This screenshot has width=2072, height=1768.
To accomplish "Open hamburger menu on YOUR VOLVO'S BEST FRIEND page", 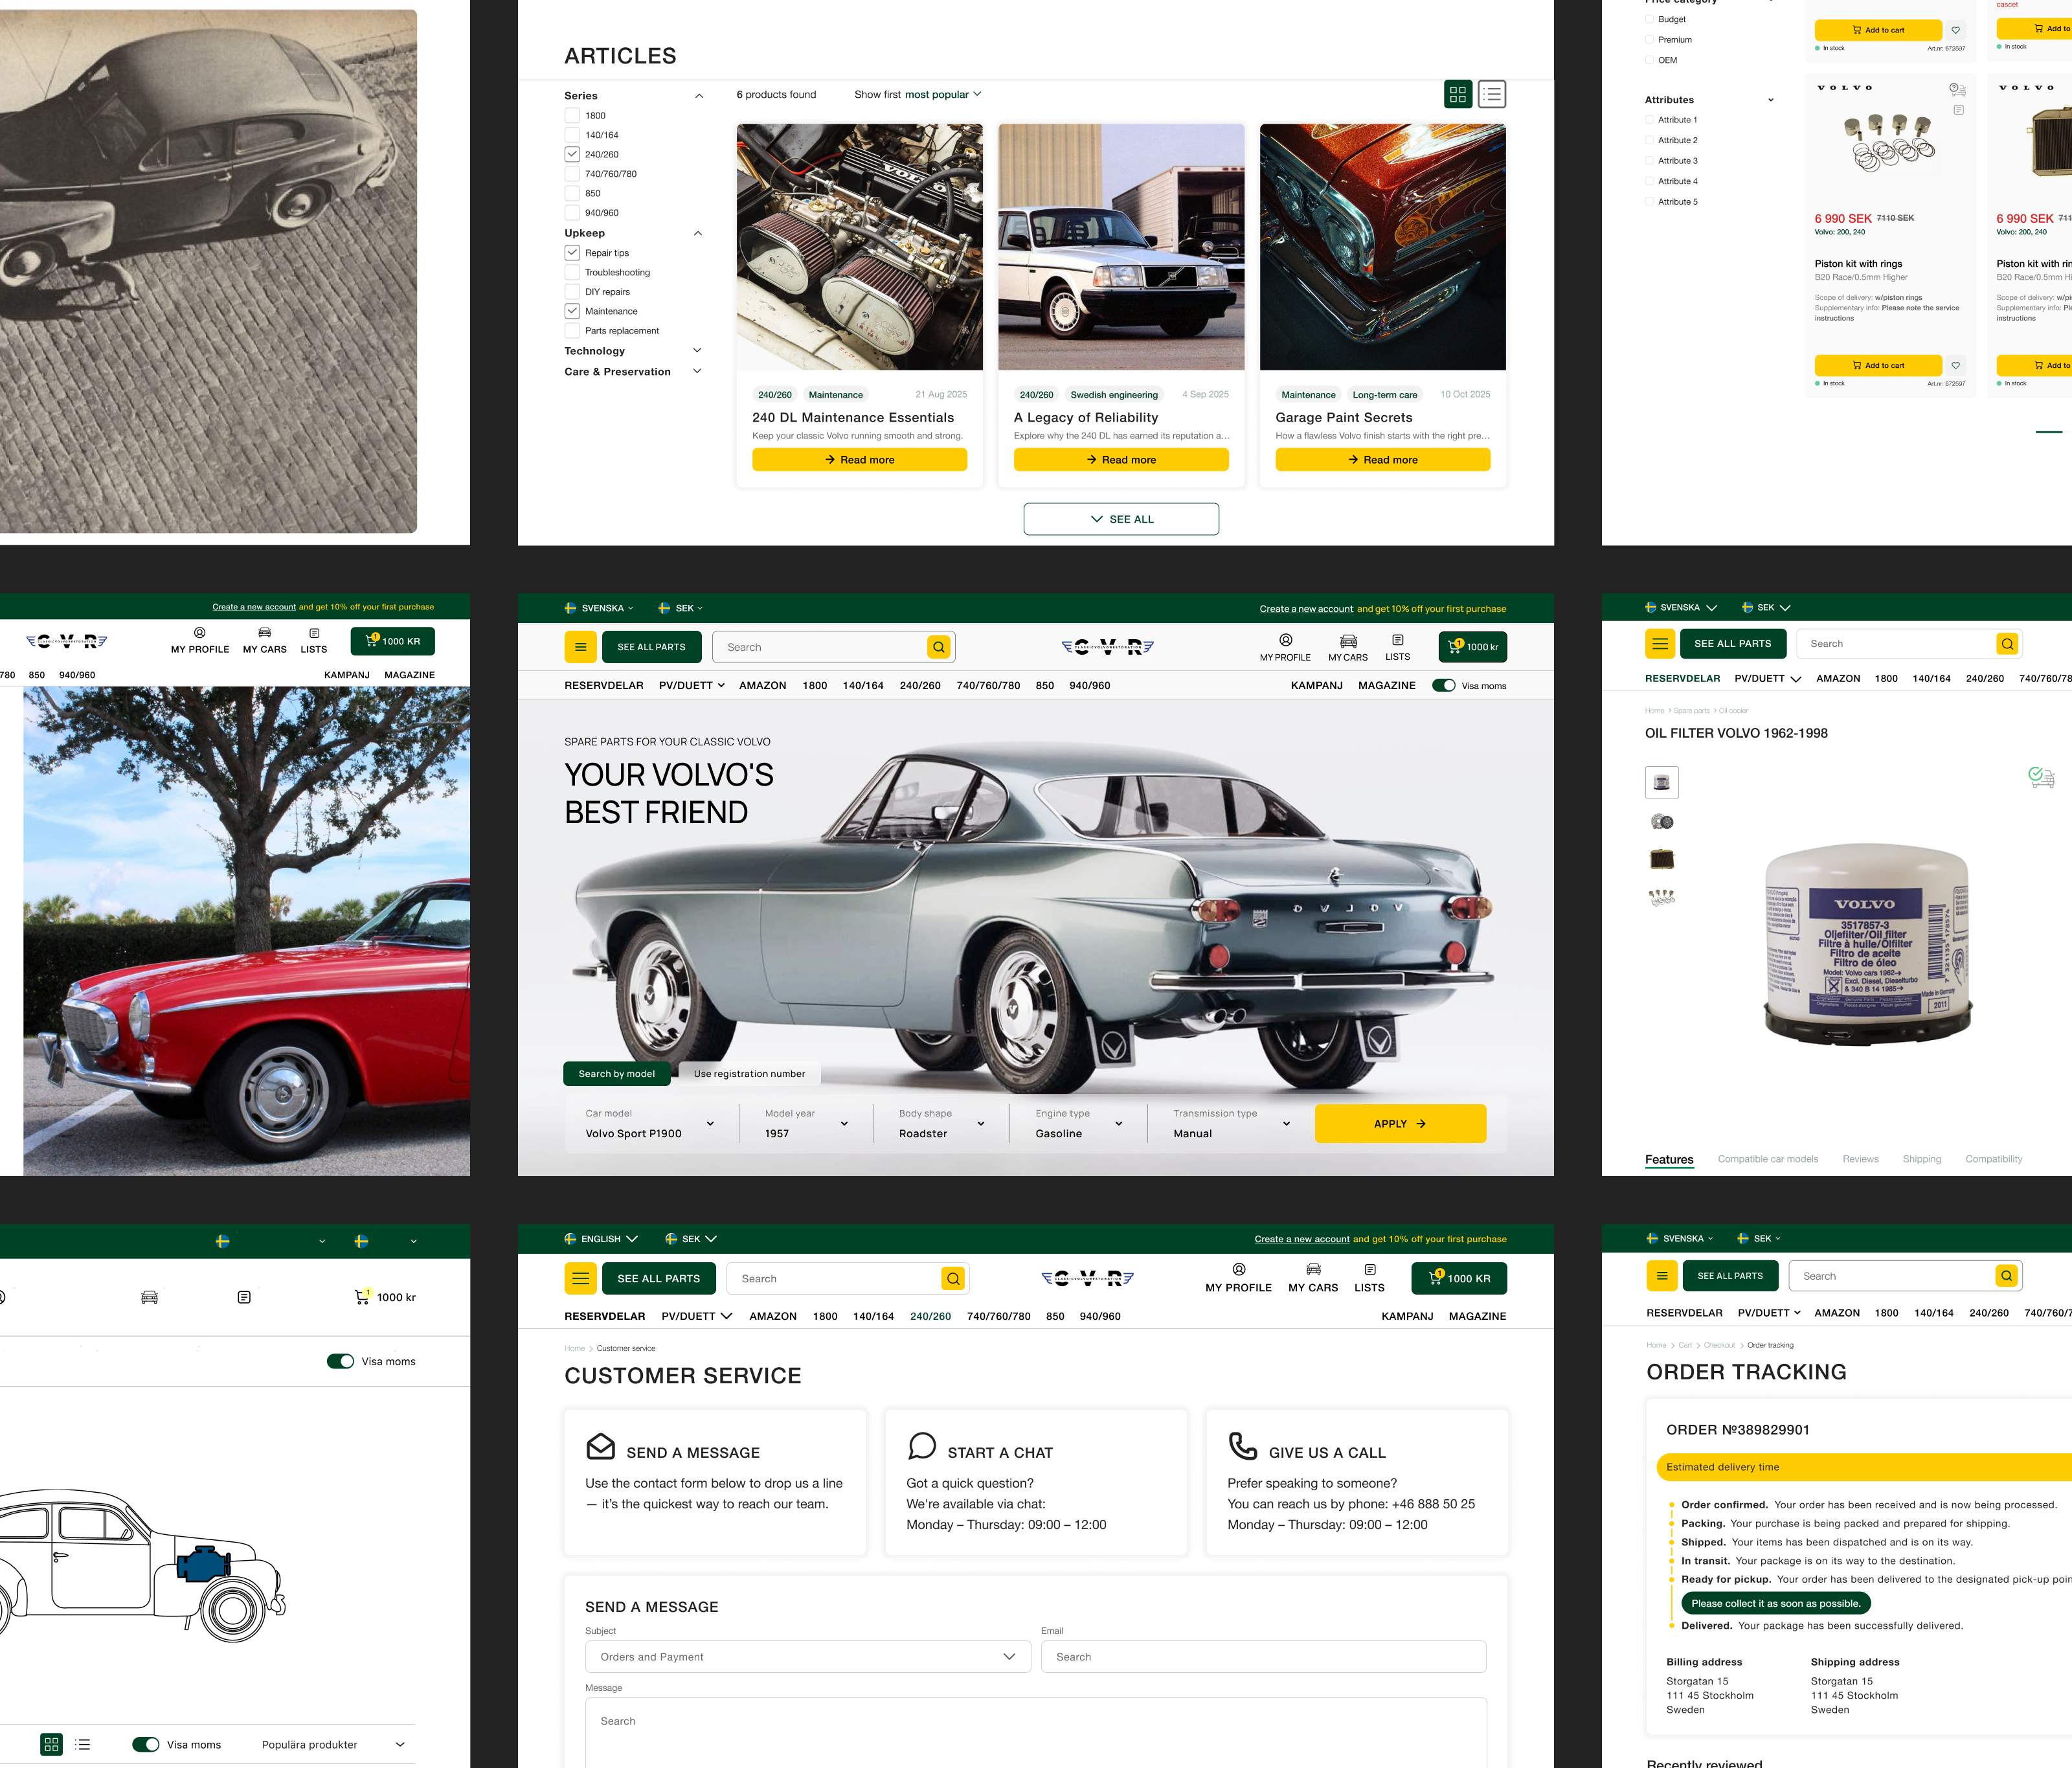I will coord(580,647).
